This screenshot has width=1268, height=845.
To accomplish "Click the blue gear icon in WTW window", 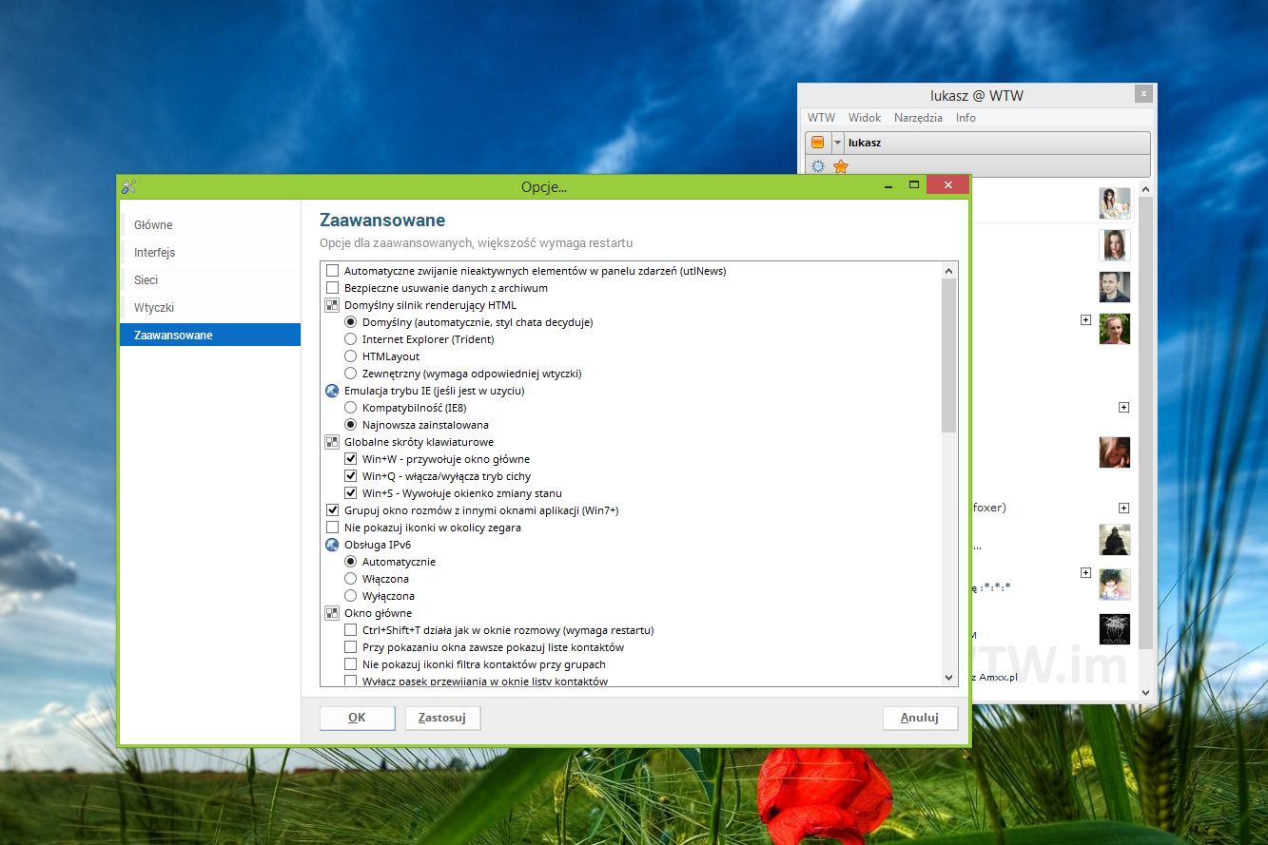I will coord(818,166).
